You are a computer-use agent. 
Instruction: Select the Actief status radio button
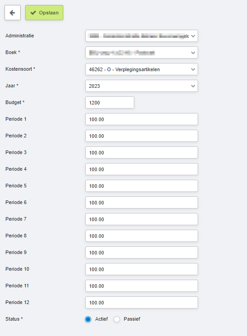pos(88,319)
